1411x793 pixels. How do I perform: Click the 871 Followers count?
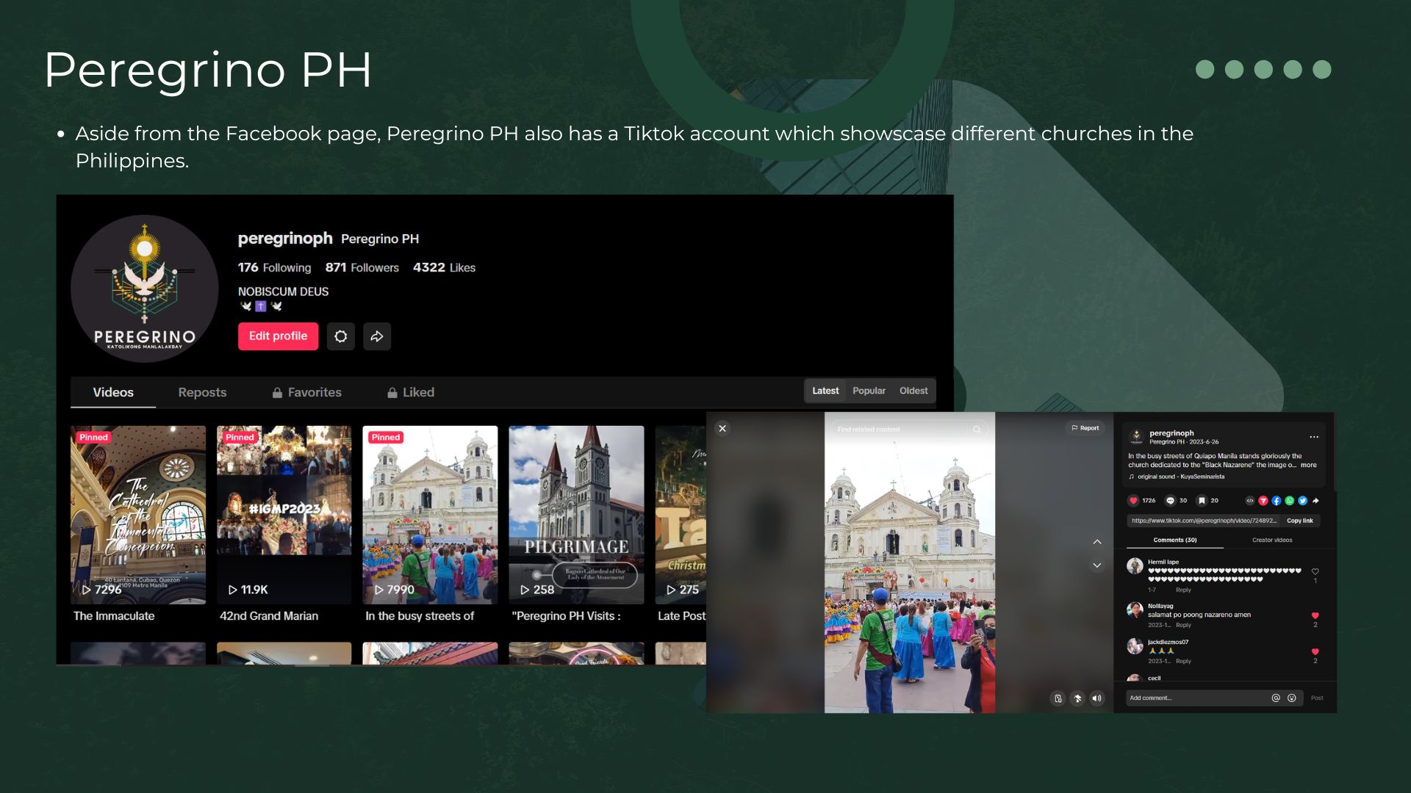point(362,268)
